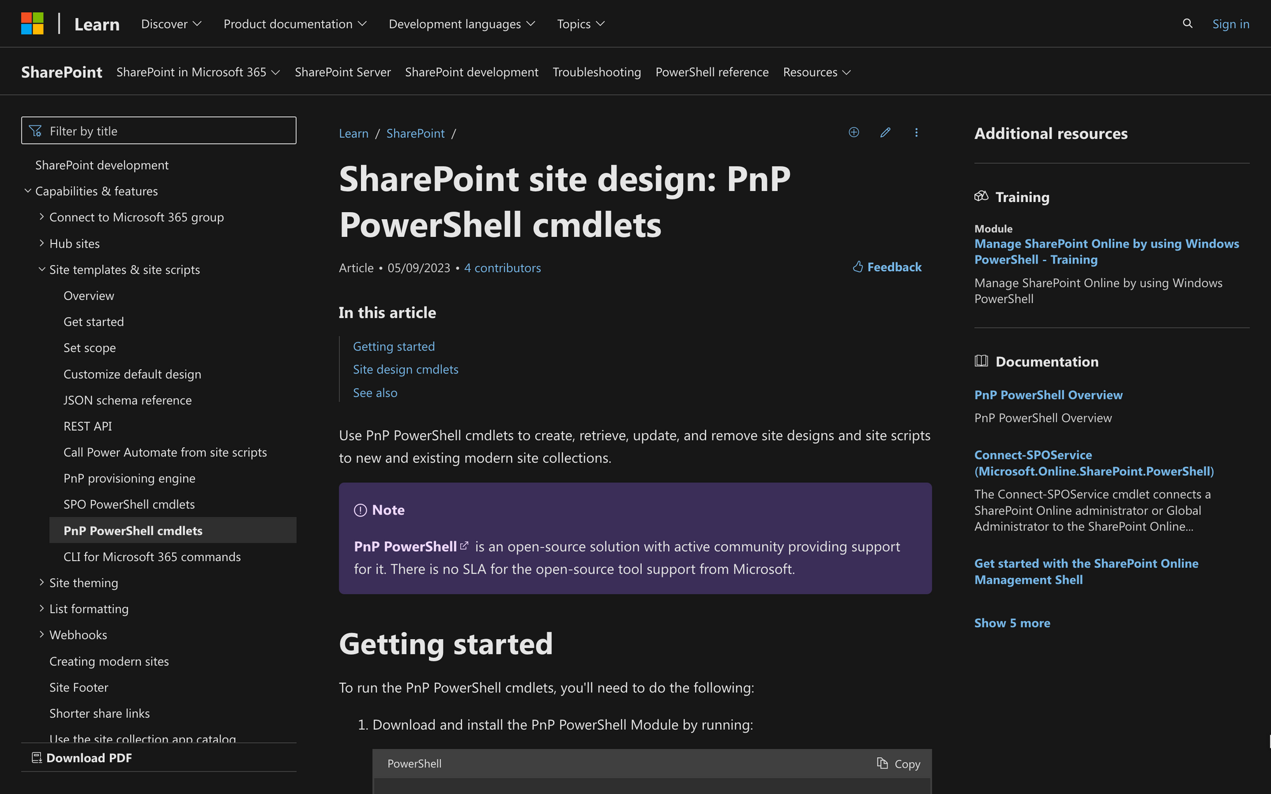Screen dimensions: 1271x794
Task: Open the Product documentation dropdown
Action: (x=295, y=24)
